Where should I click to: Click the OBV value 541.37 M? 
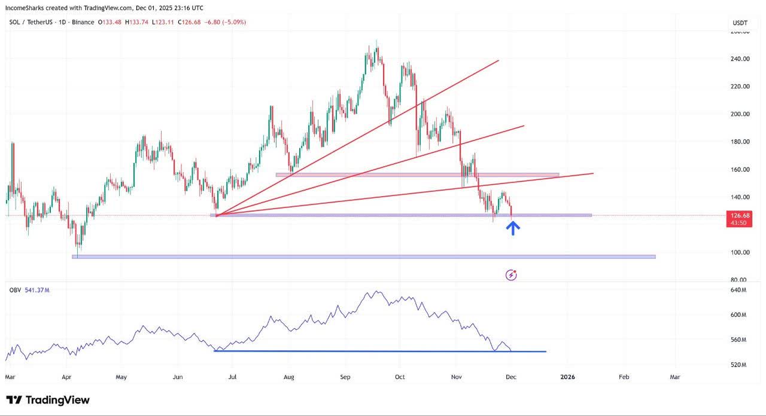point(37,290)
